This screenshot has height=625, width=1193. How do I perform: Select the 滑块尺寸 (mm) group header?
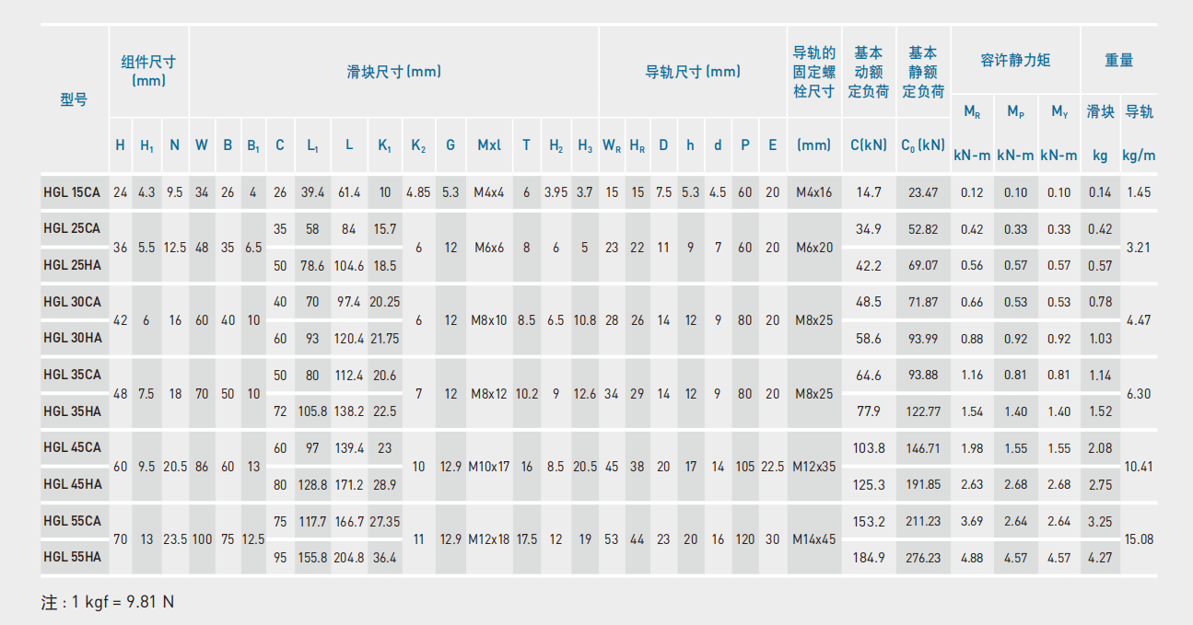[x=393, y=71]
